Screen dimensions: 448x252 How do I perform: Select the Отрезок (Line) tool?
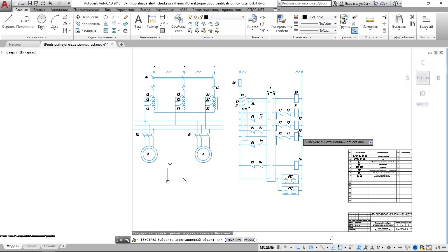[x=8, y=22]
